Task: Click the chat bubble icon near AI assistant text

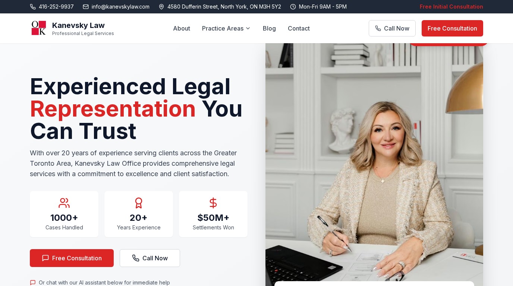Action: click(33, 283)
